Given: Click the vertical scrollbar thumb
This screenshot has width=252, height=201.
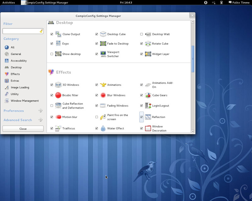Looking at the screenshot, I should pyautogui.click(x=193, y=59).
